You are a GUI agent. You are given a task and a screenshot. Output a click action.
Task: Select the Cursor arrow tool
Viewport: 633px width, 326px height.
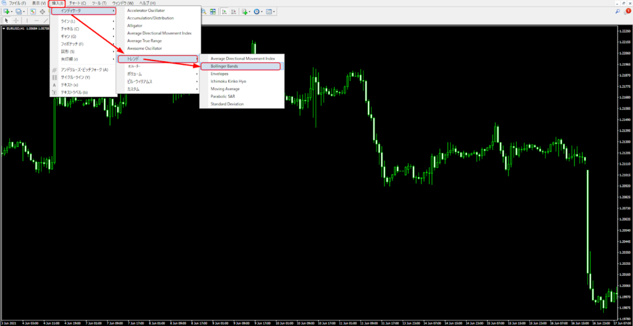6,20
